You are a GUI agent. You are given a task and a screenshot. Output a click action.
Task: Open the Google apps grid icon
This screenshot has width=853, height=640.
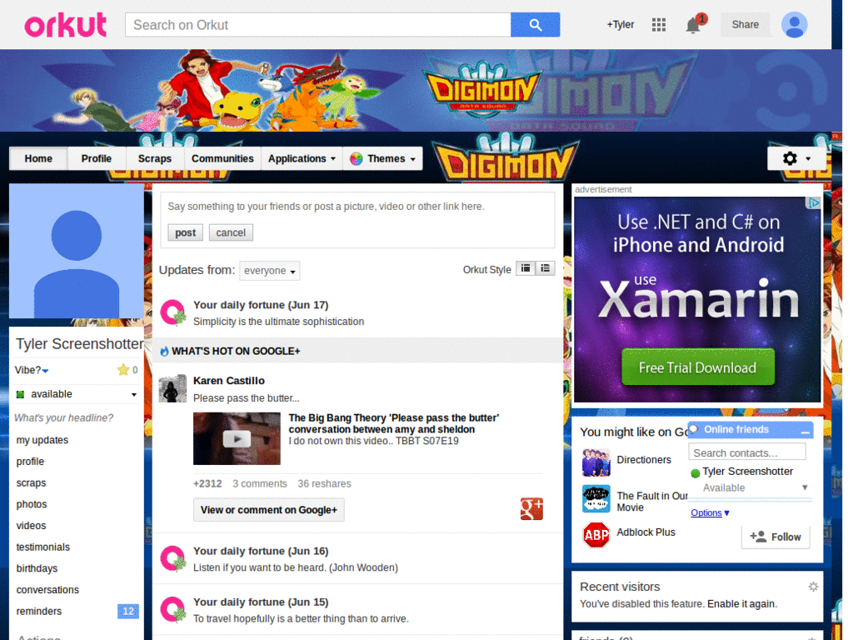click(x=659, y=25)
